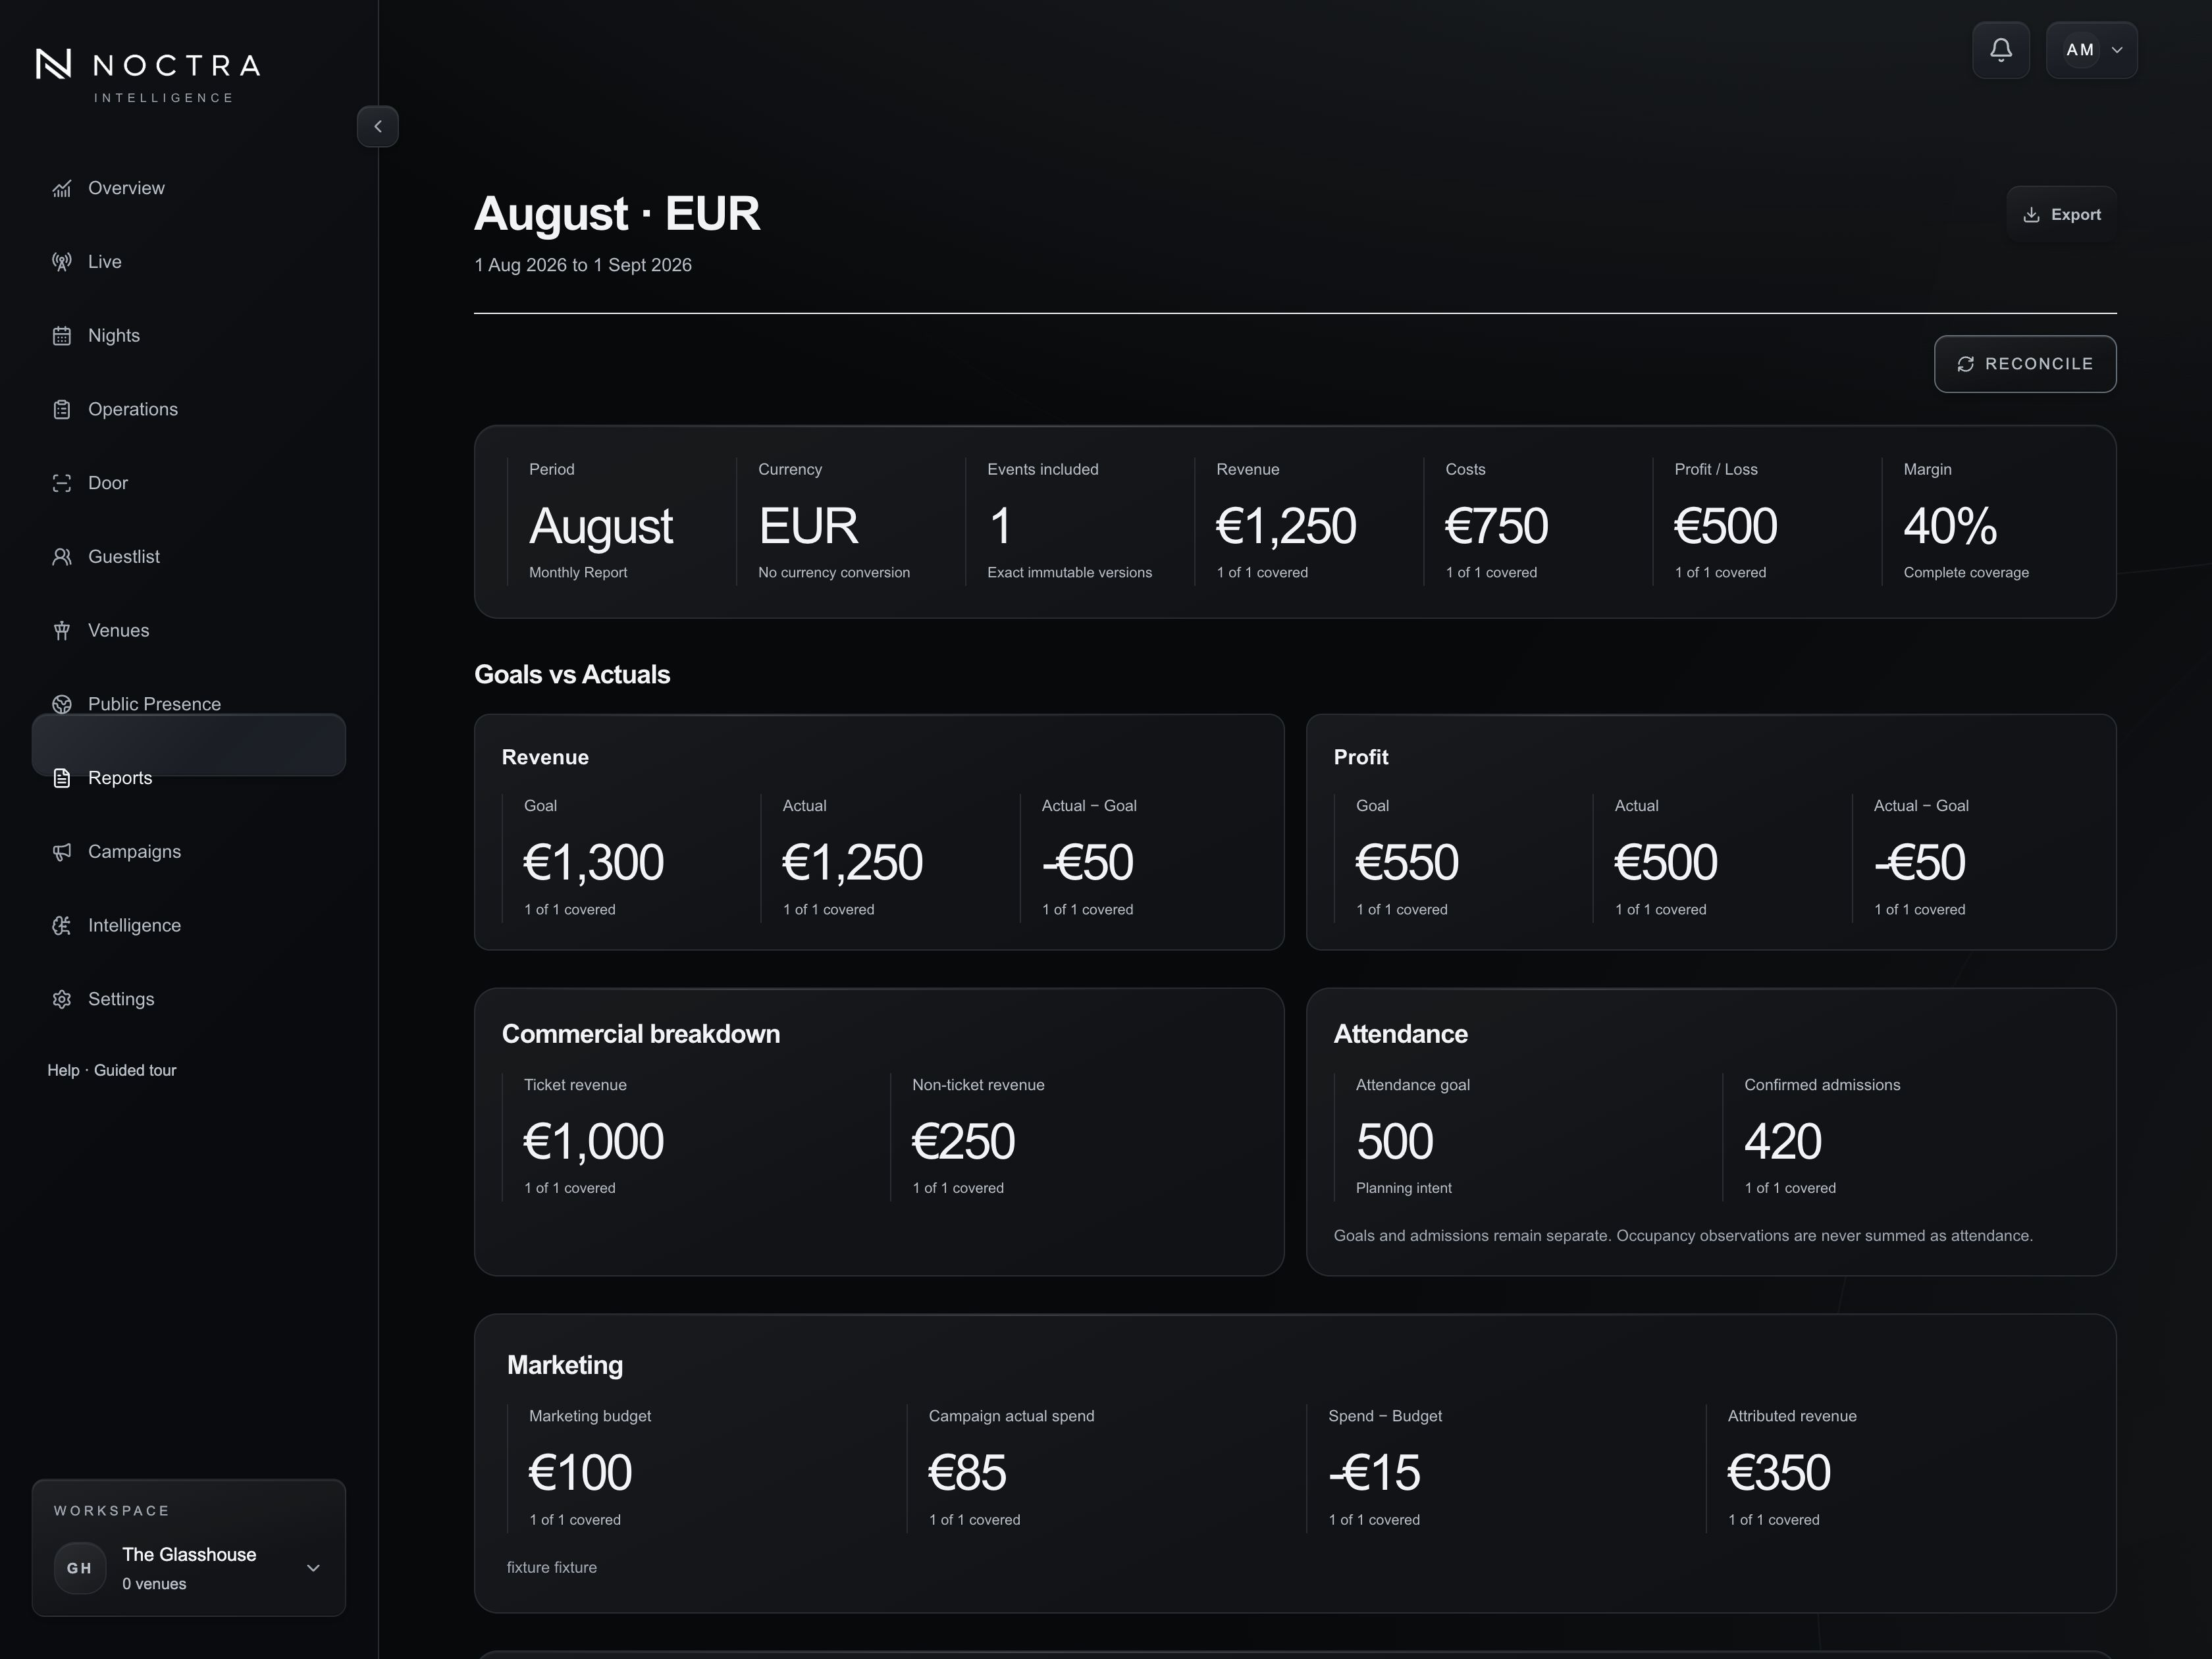This screenshot has height=1659, width=2212.
Task: Open the Guestlist page label
Action: click(124, 557)
